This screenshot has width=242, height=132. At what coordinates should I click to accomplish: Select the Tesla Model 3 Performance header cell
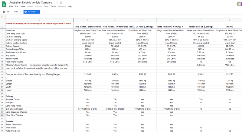tap(115, 27)
